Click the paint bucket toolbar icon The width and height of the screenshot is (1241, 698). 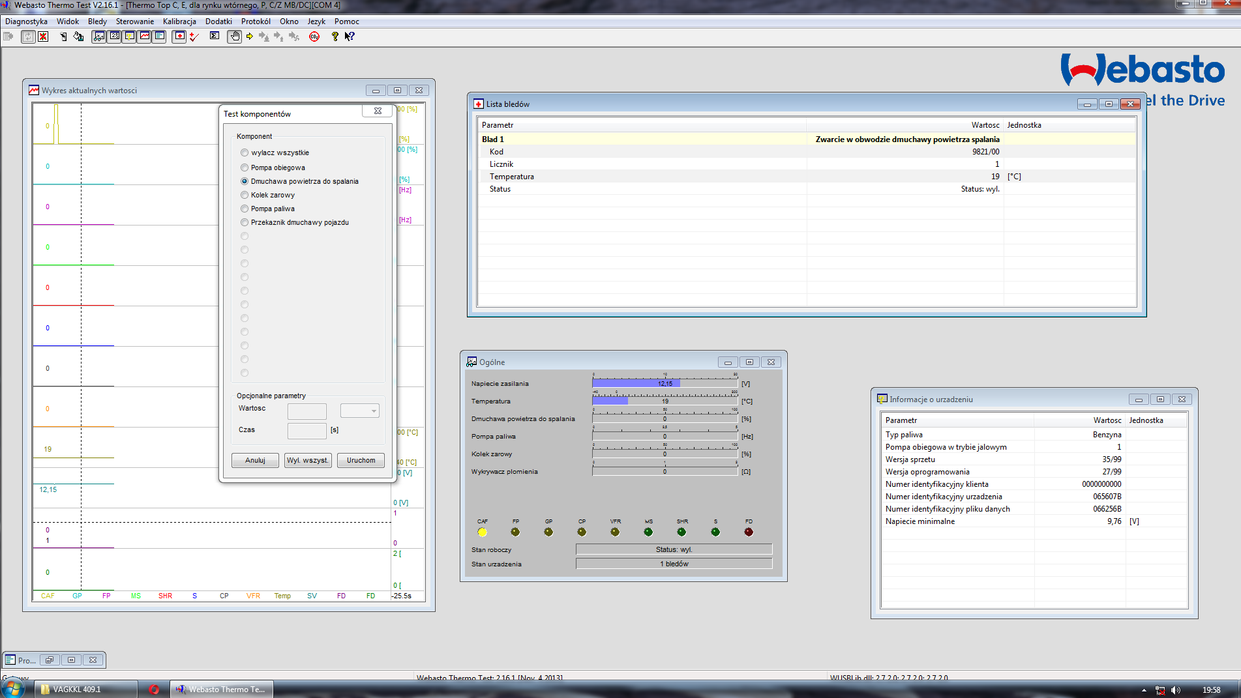[78, 36]
